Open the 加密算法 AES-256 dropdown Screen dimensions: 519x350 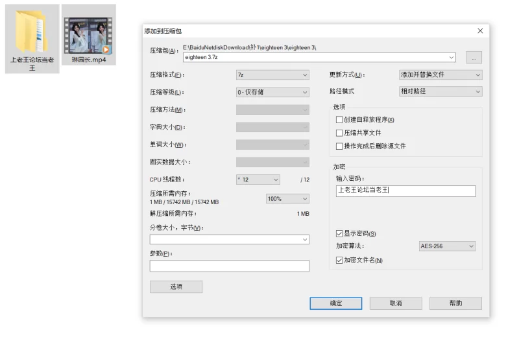[x=447, y=246]
